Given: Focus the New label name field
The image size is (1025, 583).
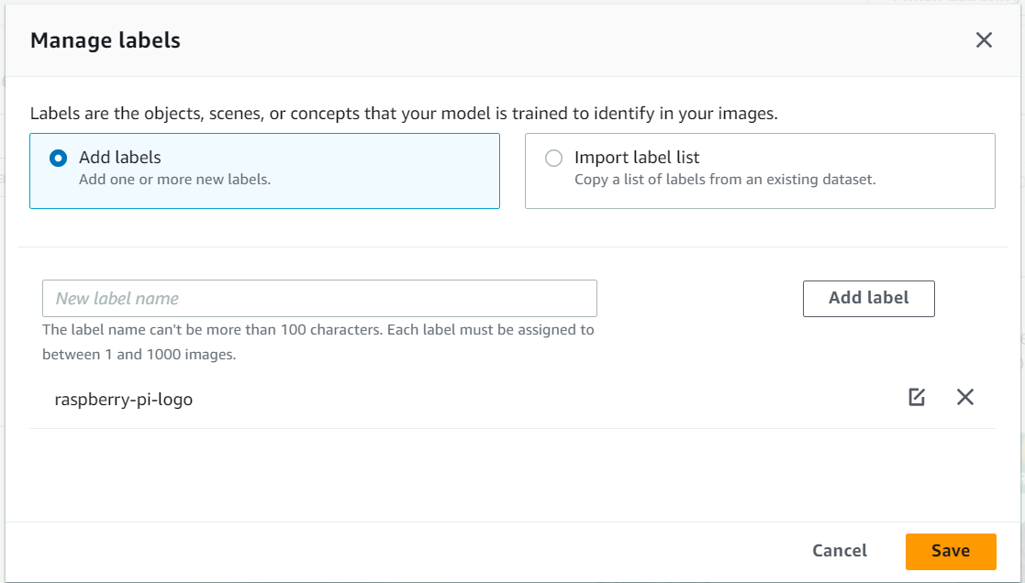Looking at the screenshot, I should [x=319, y=298].
